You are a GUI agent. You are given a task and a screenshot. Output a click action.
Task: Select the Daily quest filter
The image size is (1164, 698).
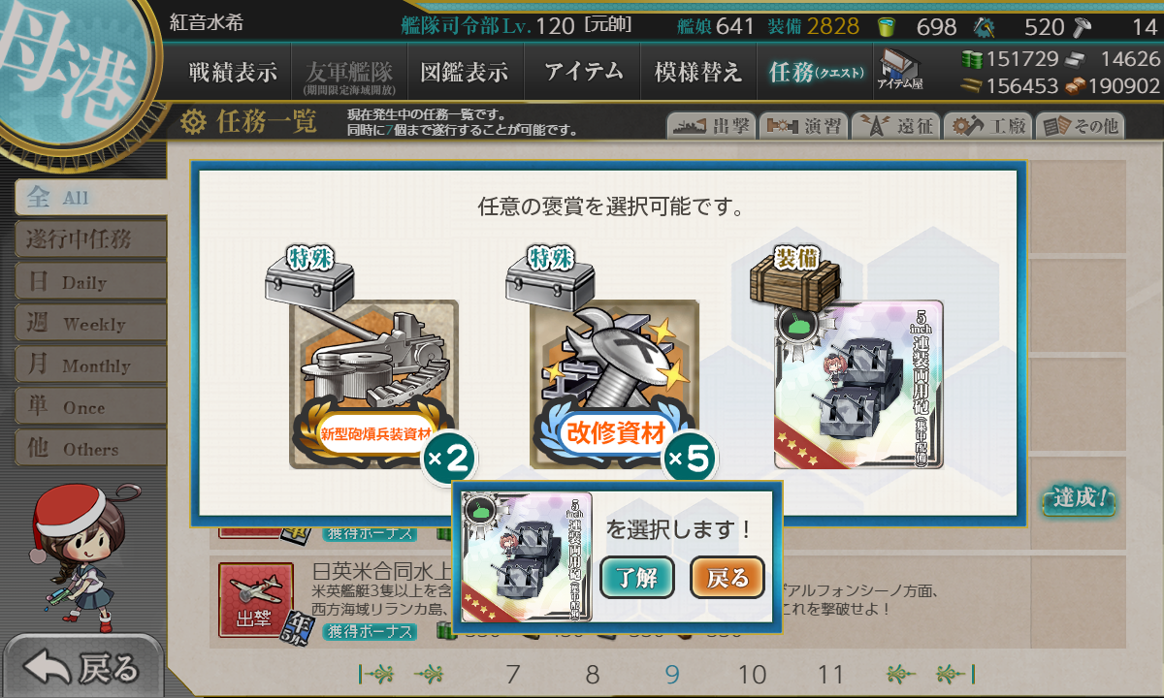click(x=90, y=282)
